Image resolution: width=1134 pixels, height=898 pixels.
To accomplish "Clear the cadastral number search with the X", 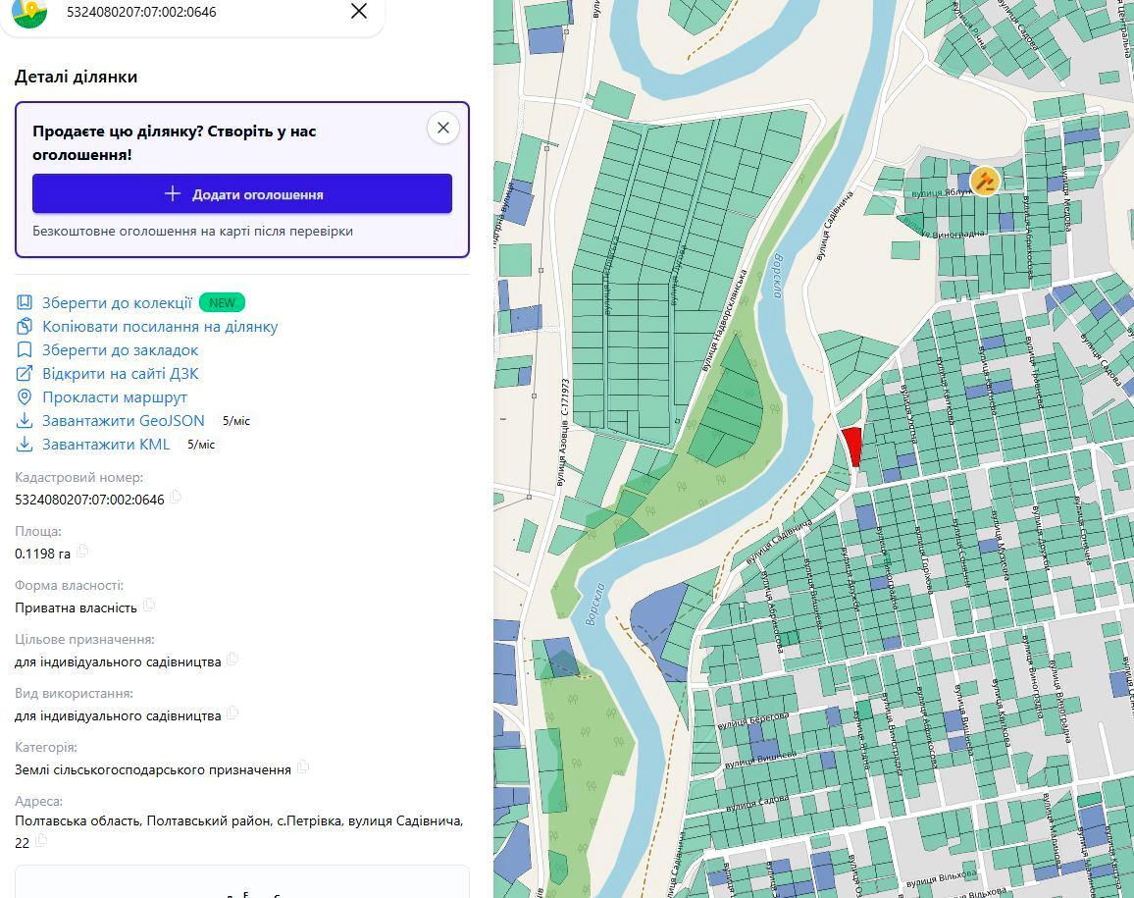I will tap(359, 11).
